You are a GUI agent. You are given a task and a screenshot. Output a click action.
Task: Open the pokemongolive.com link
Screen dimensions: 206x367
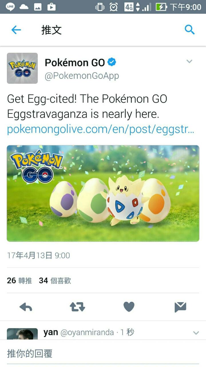click(101, 130)
